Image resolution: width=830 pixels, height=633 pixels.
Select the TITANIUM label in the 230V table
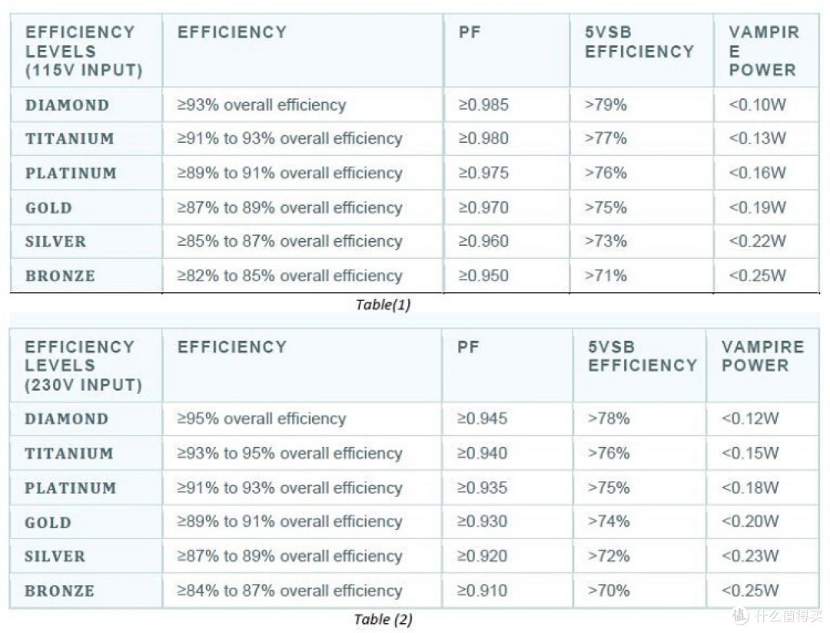(x=68, y=453)
